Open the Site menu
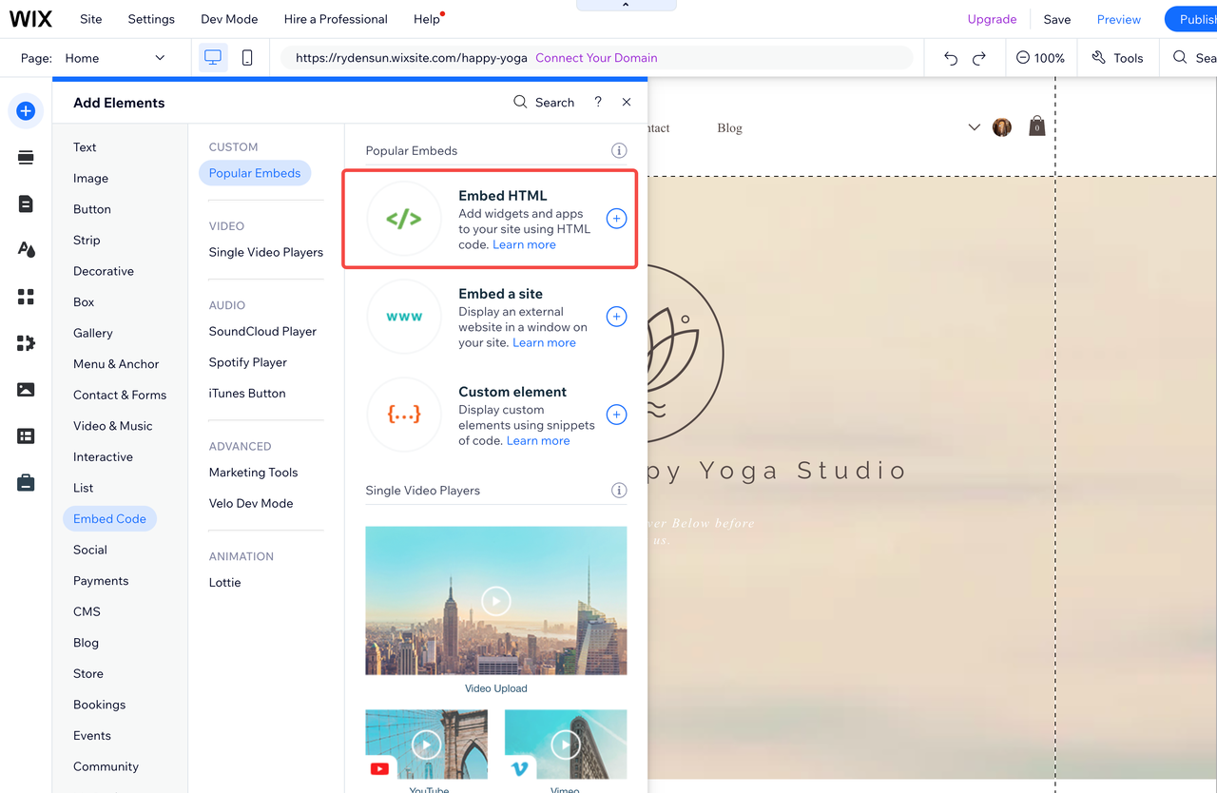This screenshot has width=1217, height=793. [x=91, y=19]
